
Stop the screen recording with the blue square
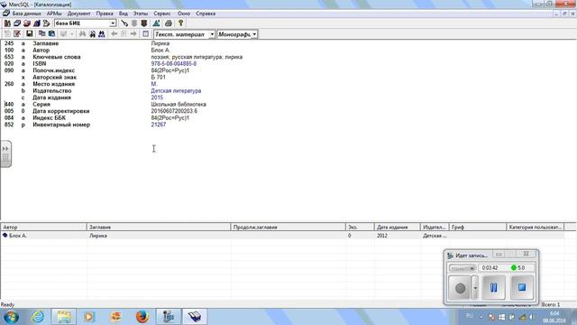(522, 287)
